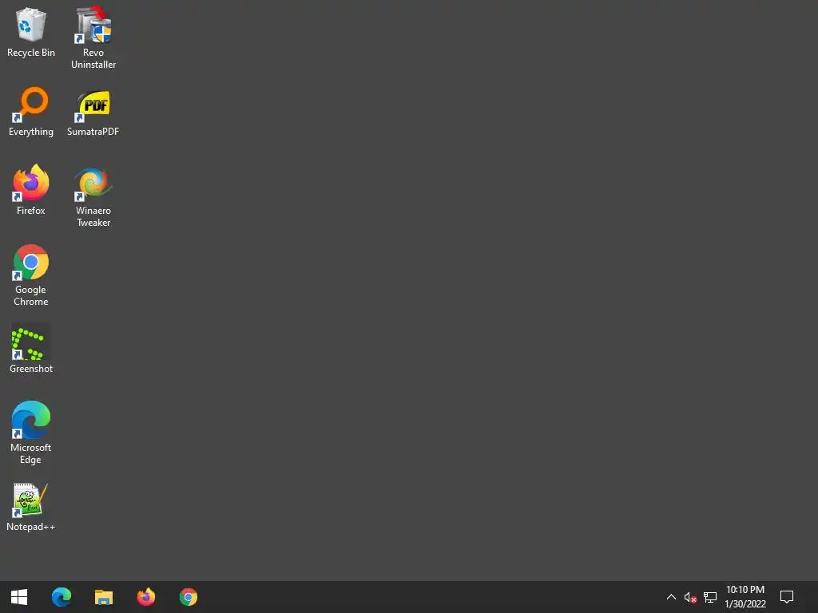This screenshot has width=818, height=613.
Task: Click the 'SumatraPDF' label text
Action: (93, 132)
